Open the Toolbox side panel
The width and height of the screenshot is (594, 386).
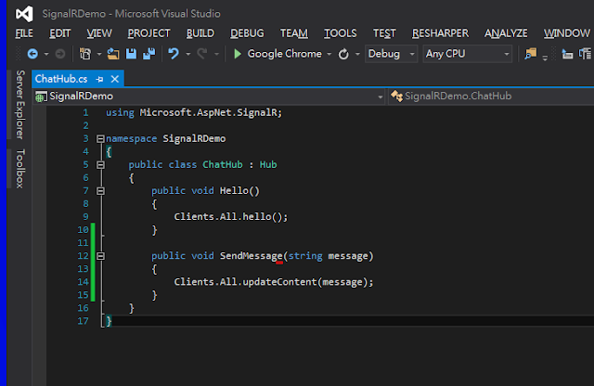coord(19,169)
